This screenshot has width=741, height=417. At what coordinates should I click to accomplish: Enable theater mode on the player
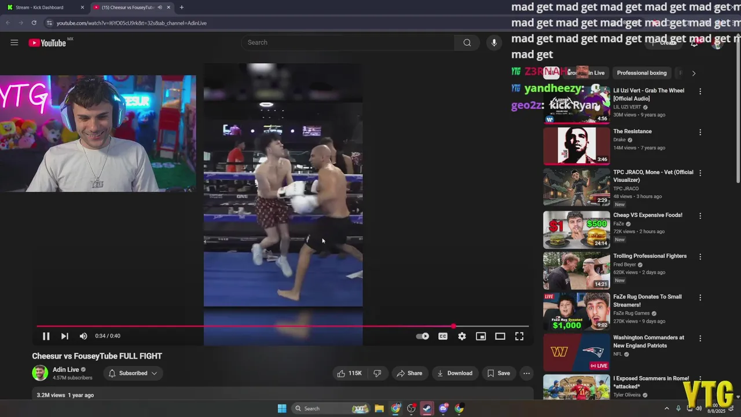pyautogui.click(x=500, y=336)
